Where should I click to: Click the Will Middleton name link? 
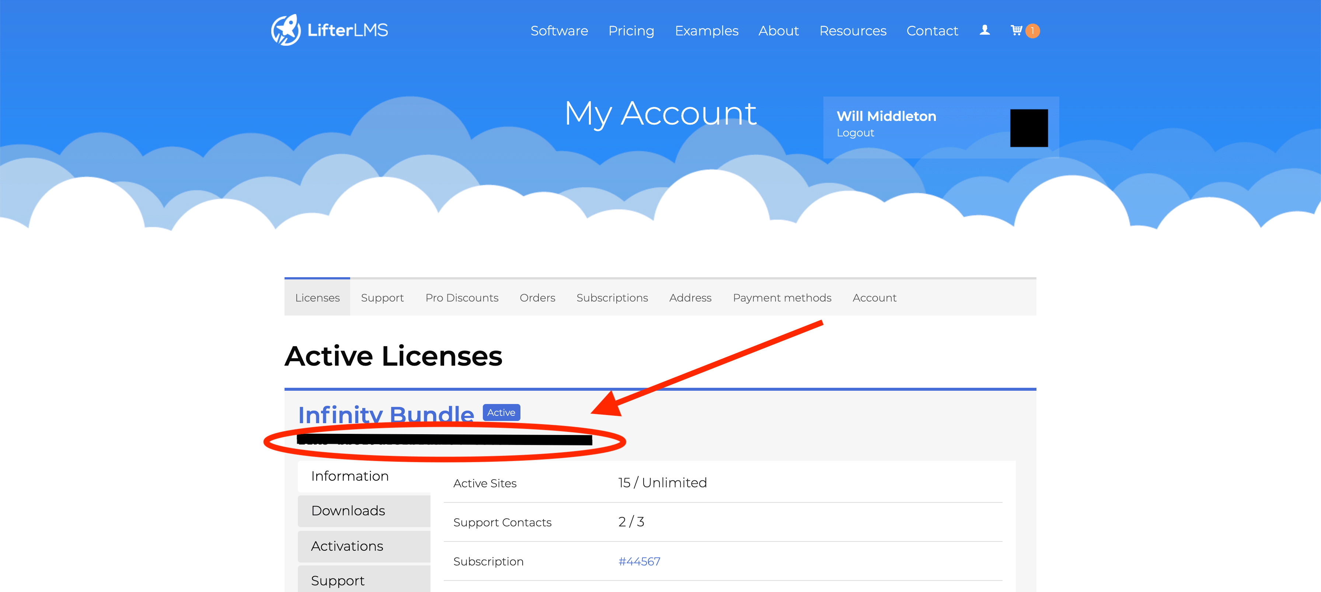886,116
